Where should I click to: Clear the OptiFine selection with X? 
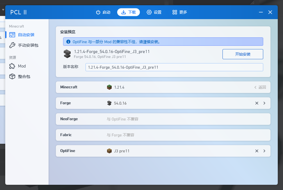[x=257, y=151]
